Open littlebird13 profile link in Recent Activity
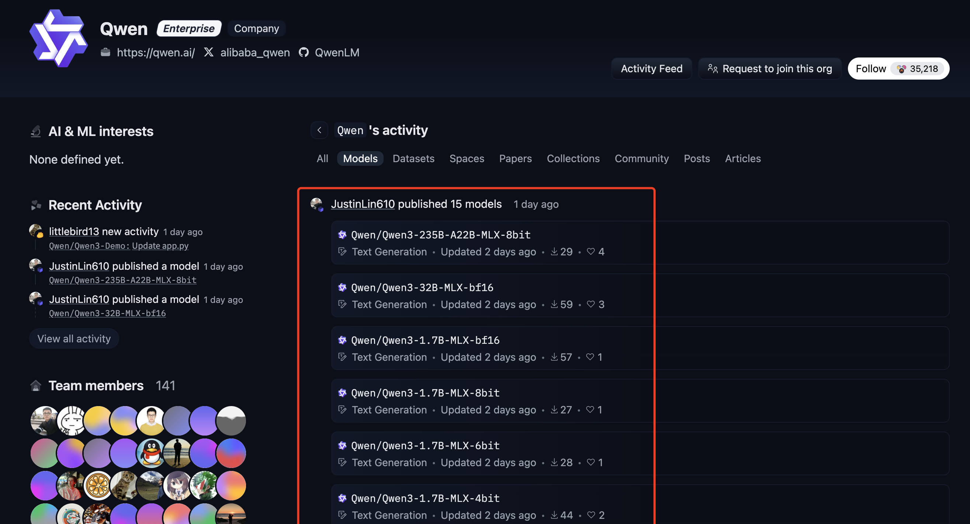Viewport: 970px width, 524px height. point(74,231)
